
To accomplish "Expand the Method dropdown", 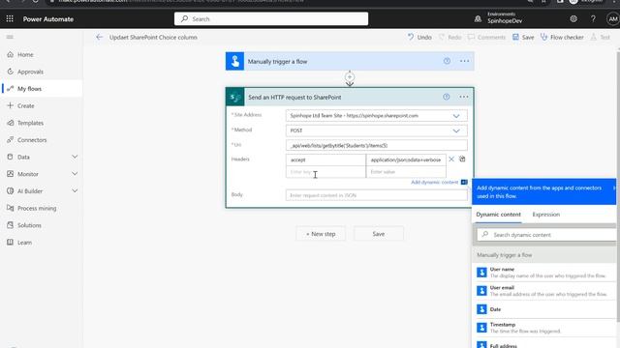I will pos(456,130).
